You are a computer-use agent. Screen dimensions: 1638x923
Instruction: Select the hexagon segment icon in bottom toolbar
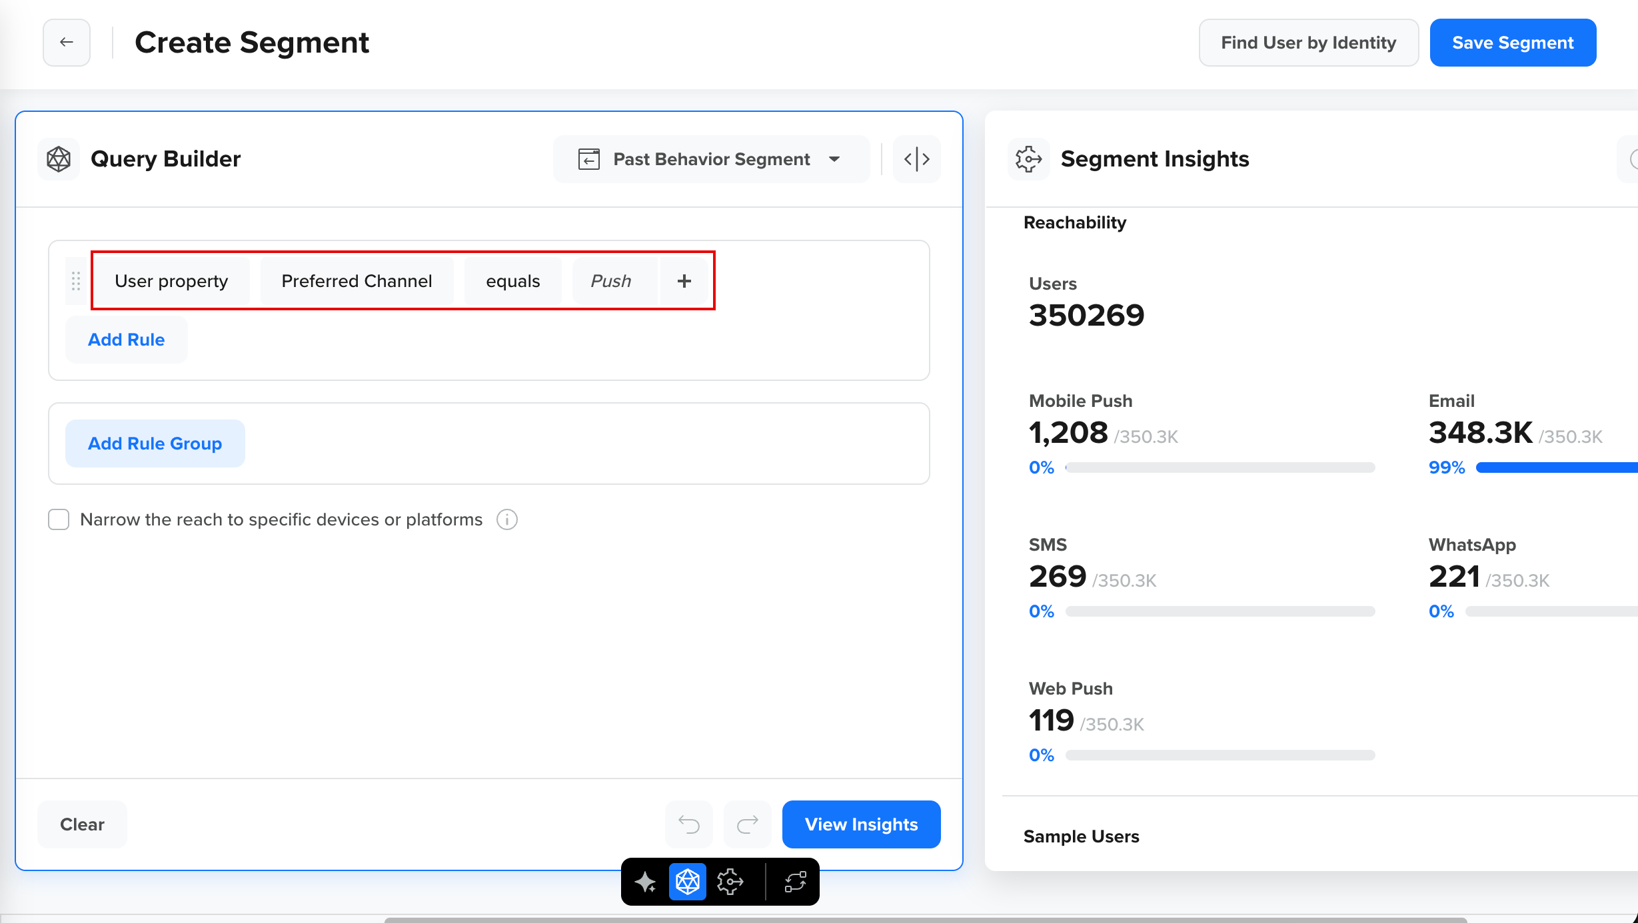click(687, 882)
